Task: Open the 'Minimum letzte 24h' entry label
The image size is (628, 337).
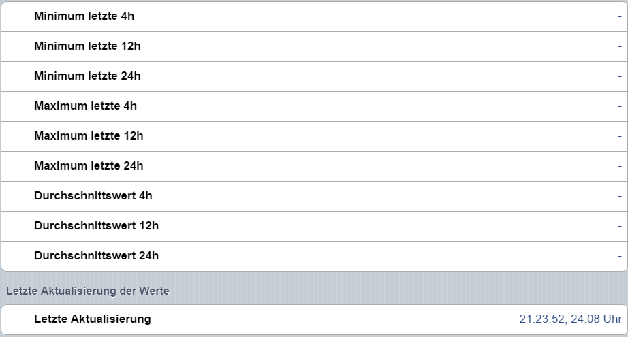Action: 87,76
